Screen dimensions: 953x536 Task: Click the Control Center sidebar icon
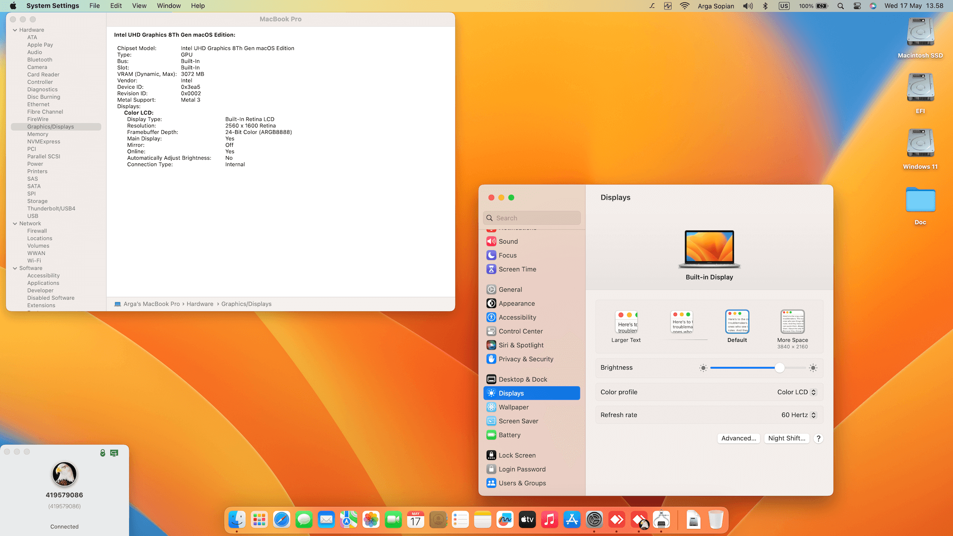491,331
